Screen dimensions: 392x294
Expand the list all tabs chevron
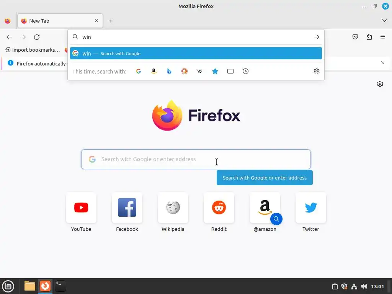pyautogui.click(x=384, y=21)
